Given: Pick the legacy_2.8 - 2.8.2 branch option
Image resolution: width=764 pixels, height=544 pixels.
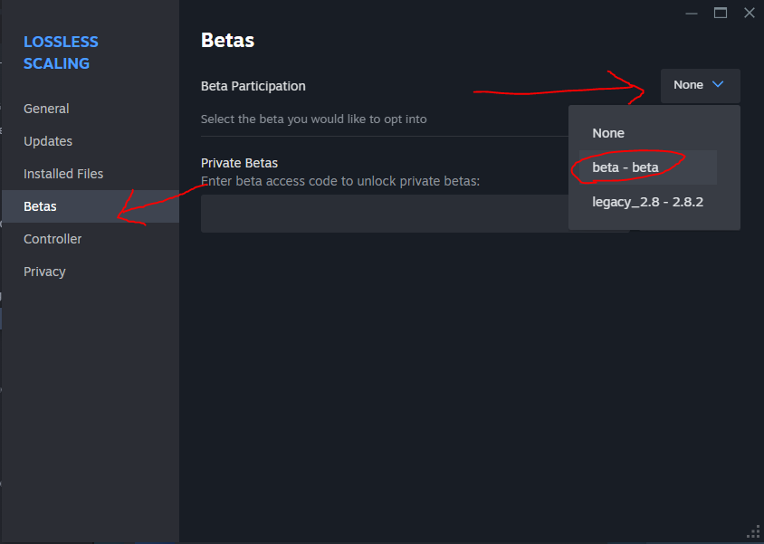Looking at the screenshot, I should (x=647, y=202).
